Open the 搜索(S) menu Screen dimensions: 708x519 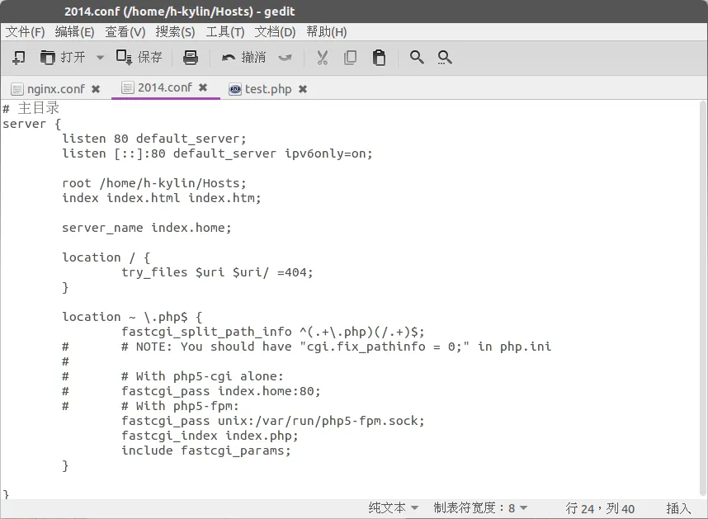click(x=175, y=32)
